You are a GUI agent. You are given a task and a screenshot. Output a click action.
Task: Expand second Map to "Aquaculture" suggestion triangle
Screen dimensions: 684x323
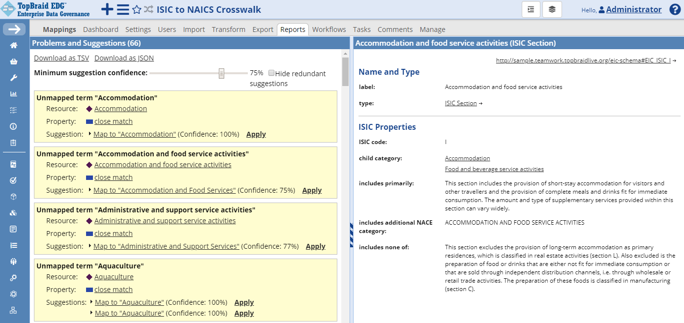pyautogui.click(x=92, y=313)
